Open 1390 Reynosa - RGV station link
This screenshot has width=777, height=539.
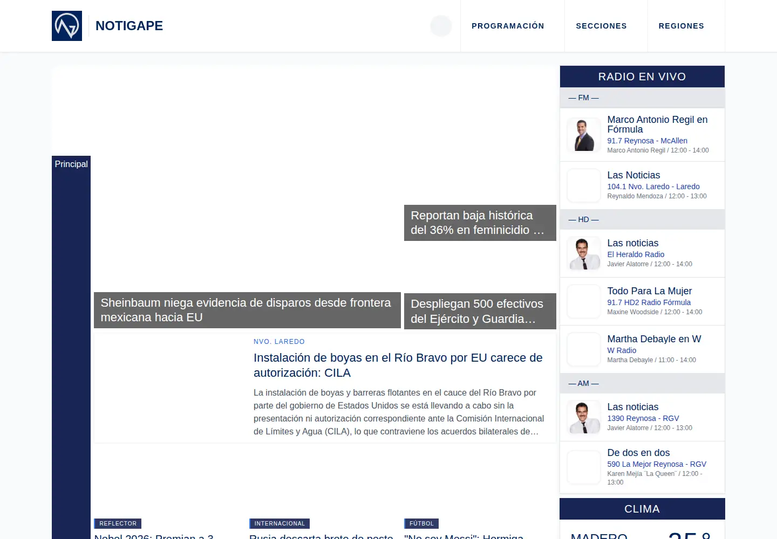click(643, 418)
